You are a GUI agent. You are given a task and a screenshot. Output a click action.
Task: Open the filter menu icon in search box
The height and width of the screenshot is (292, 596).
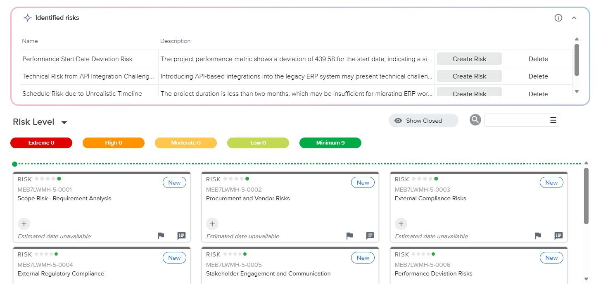[x=553, y=120]
